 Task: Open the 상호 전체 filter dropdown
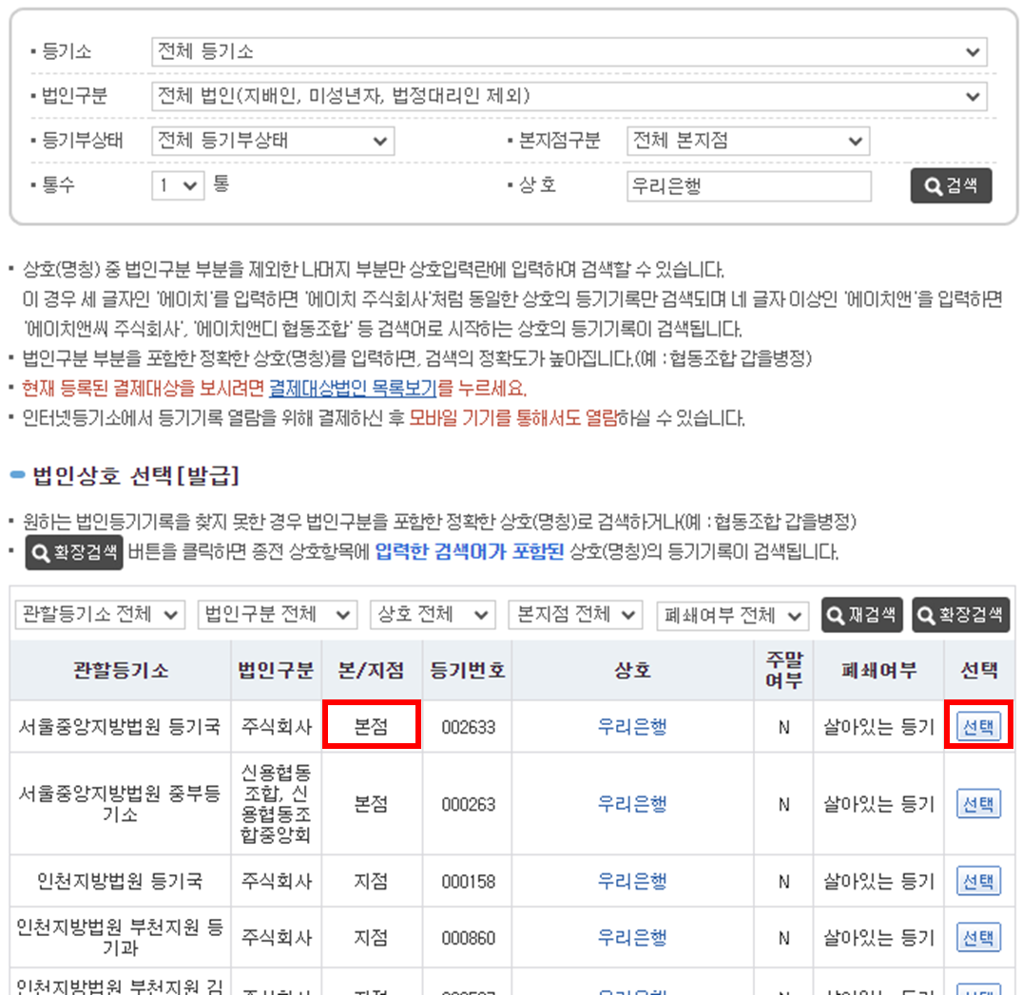click(433, 615)
